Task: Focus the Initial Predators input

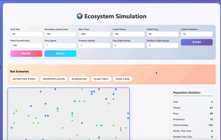Action: click(197, 34)
